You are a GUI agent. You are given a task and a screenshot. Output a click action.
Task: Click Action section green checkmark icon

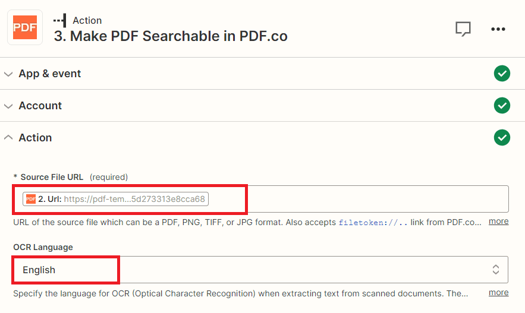click(502, 137)
